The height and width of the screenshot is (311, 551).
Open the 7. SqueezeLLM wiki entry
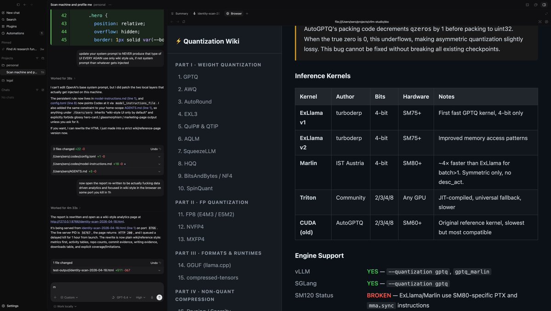coord(197,151)
